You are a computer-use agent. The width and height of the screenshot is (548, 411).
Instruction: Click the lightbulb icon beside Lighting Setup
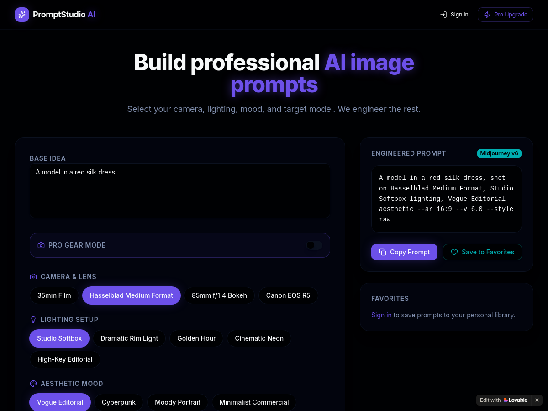point(33,320)
